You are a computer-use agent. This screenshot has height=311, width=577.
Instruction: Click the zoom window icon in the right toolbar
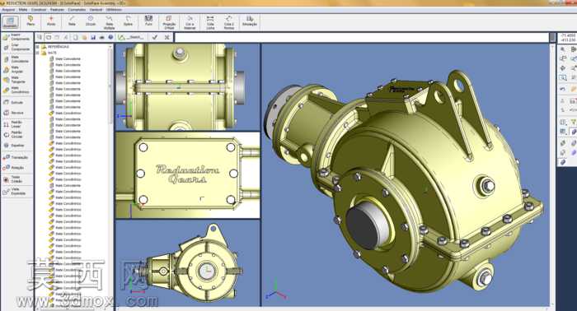tap(563, 78)
